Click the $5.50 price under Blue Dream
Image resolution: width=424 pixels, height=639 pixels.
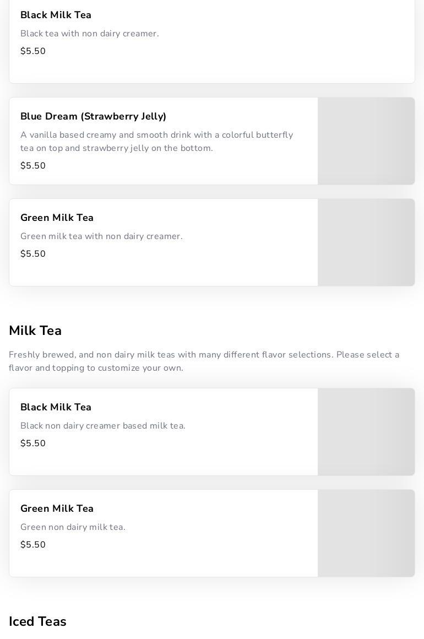33,166
